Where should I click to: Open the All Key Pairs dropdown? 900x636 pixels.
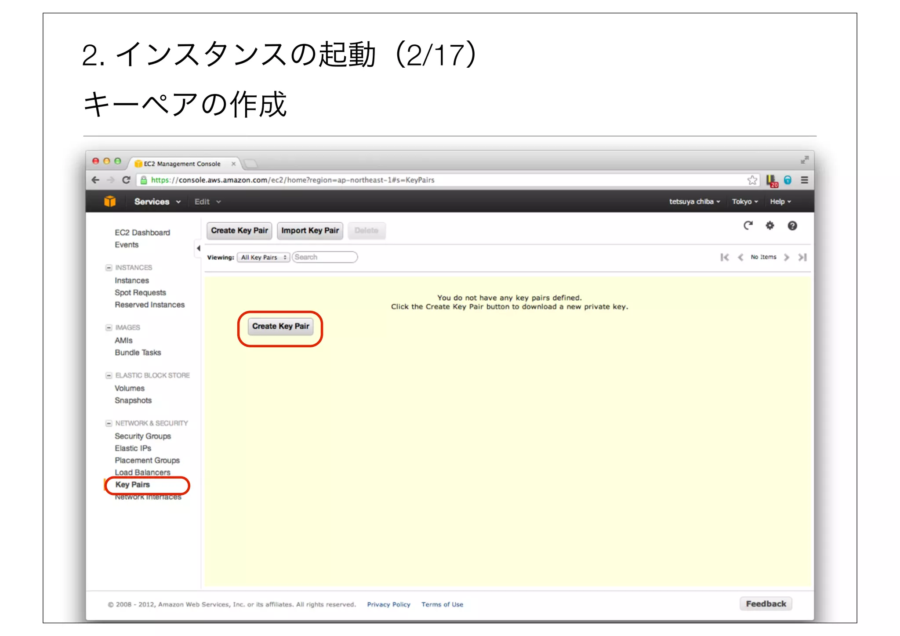pyautogui.click(x=263, y=257)
